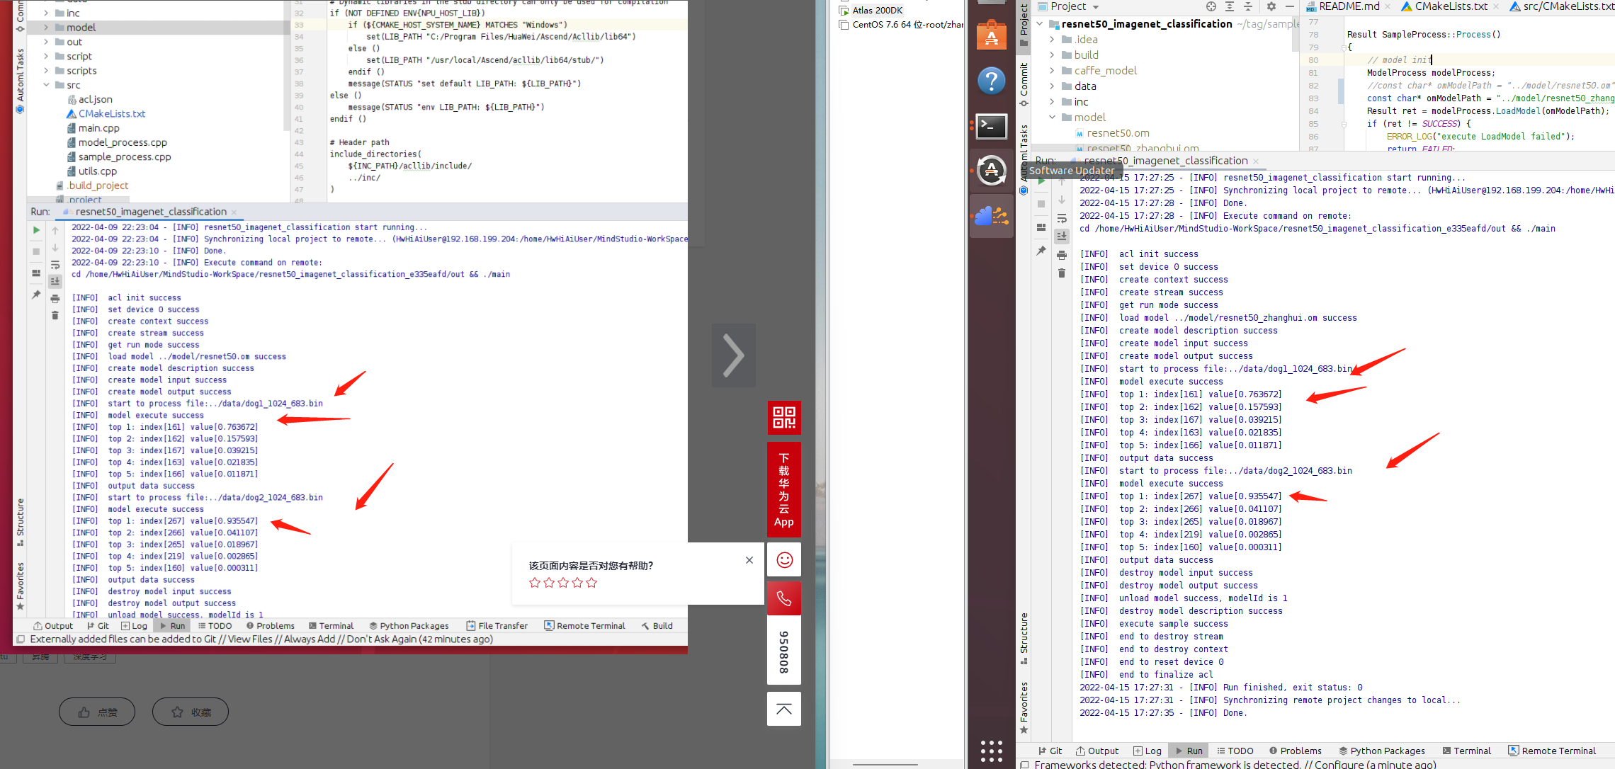The height and width of the screenshot is (769, 1615).
Task: Rate the page with fifth star
Action: pyautogui.click(x=591, y=583)
